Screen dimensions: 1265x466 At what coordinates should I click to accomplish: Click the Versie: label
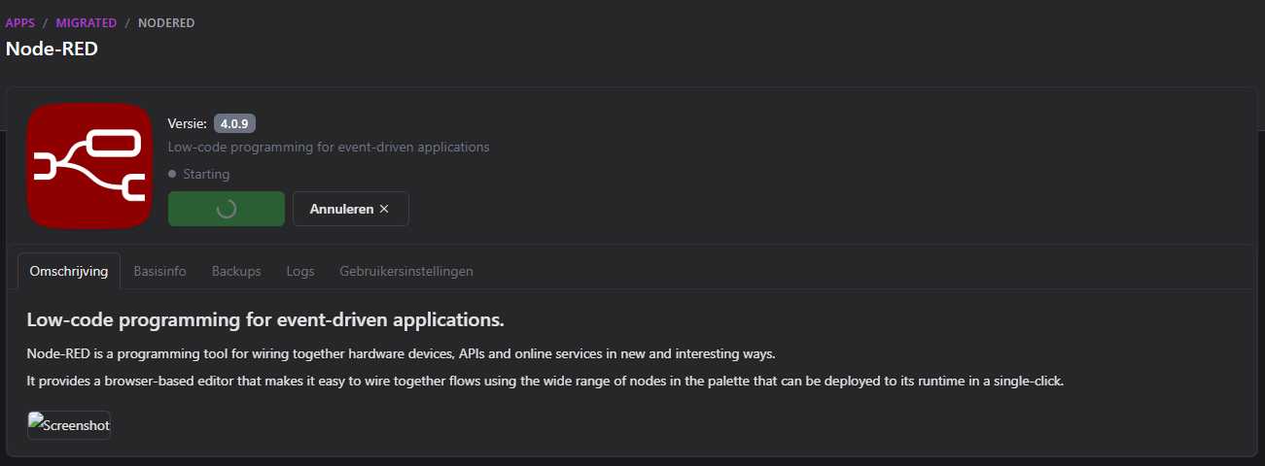point(187,123)
